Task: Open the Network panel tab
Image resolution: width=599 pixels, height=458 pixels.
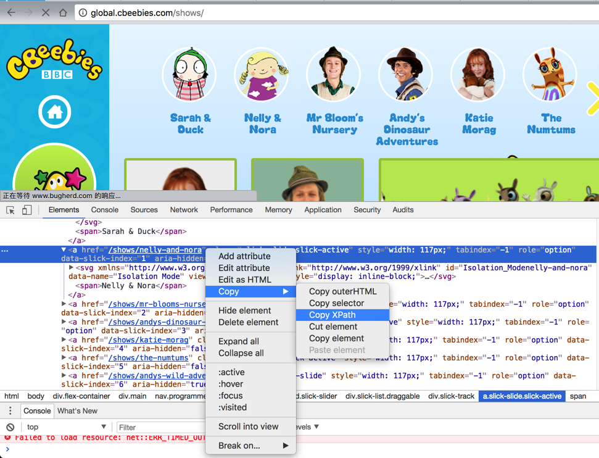Action: 184,210
